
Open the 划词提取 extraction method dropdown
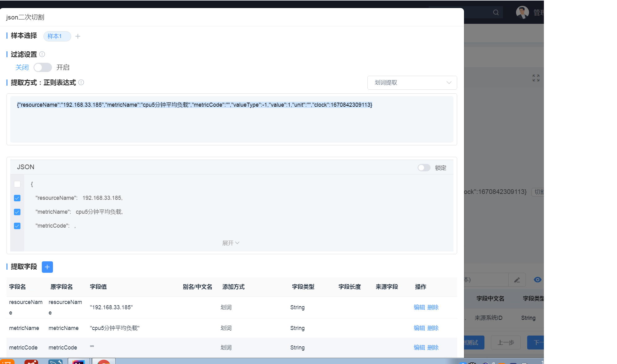point(412,83)
